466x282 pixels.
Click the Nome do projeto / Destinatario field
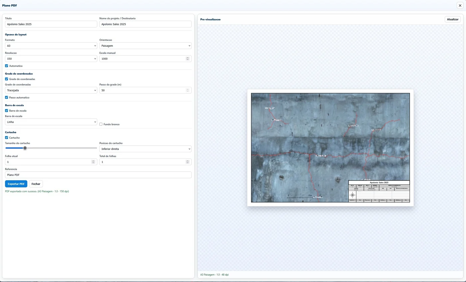point(145,24)
